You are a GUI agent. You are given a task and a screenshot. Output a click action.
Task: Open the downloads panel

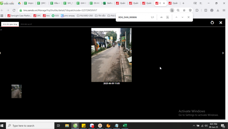click(218, 10)
